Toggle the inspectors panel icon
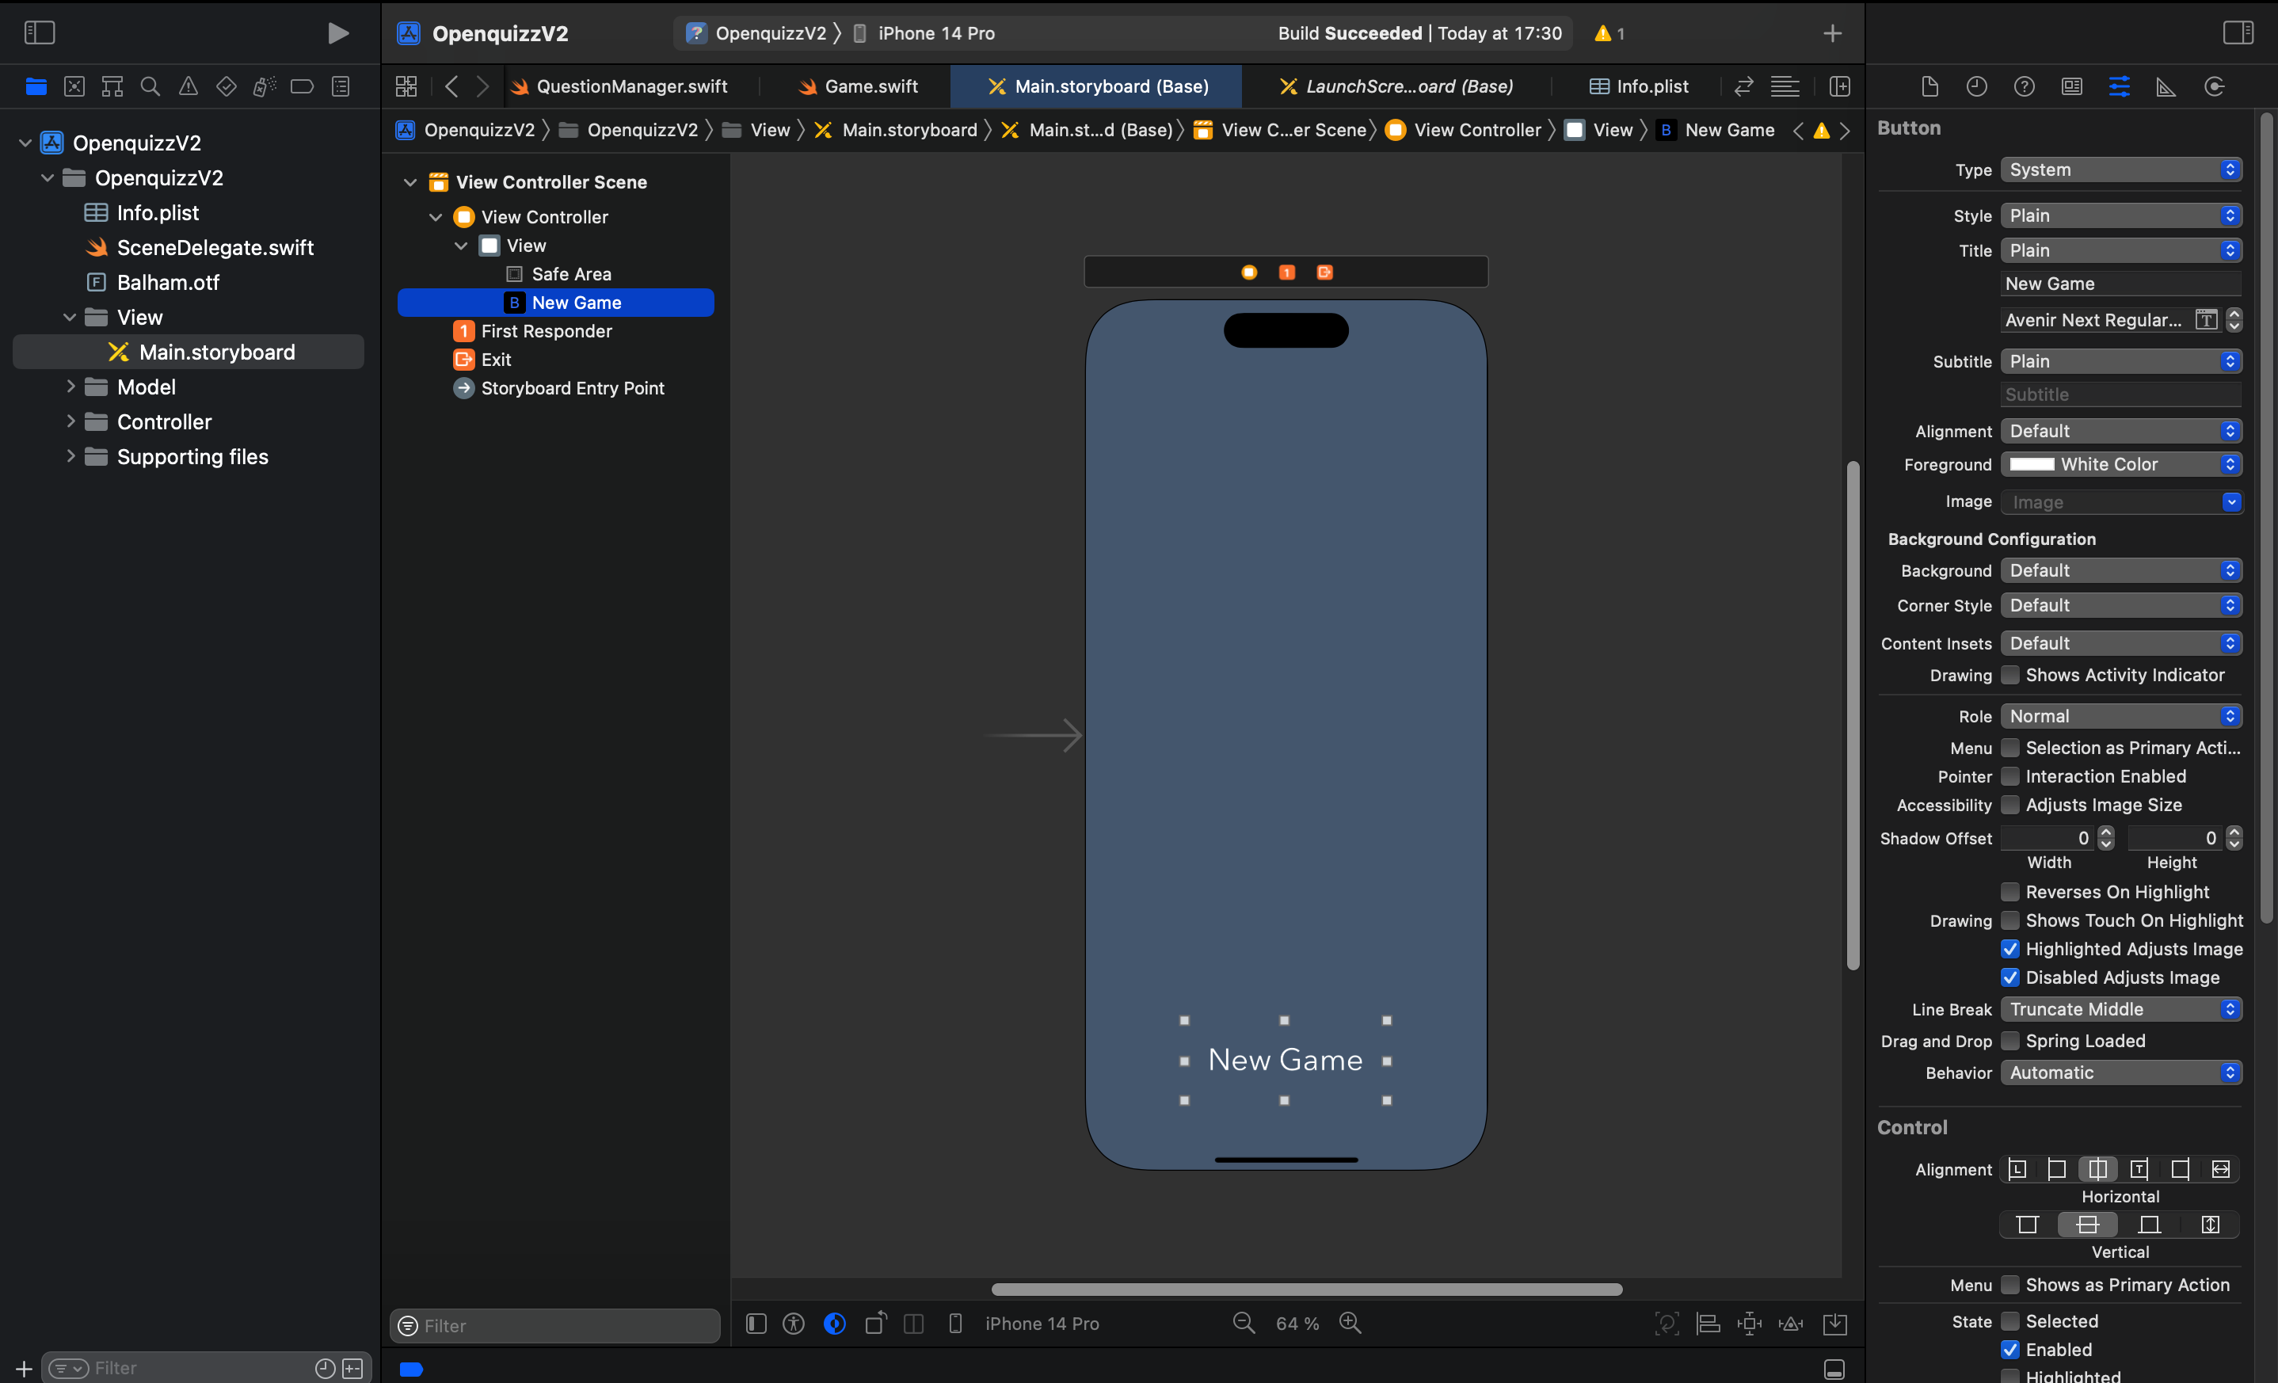 [x=2238, y=33]
